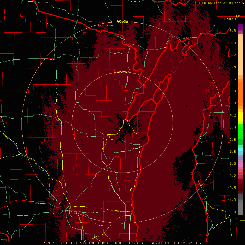The image size is (245, 245).
Task: Click the gray band of the color scale
Action: click(x=240, y=204)
